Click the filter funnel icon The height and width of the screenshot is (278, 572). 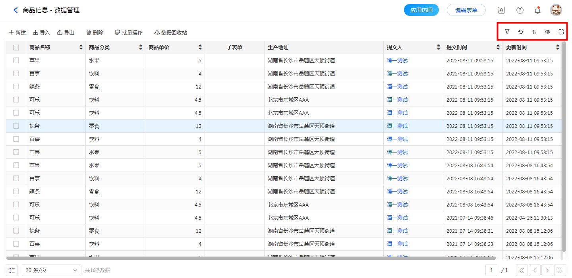point(507,32)
